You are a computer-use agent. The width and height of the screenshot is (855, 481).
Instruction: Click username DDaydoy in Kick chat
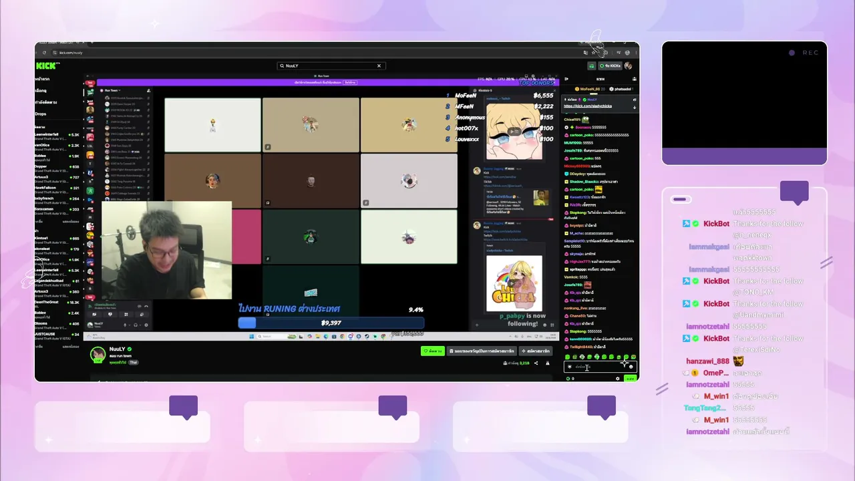pyautogui.click(x=578, y=174)
